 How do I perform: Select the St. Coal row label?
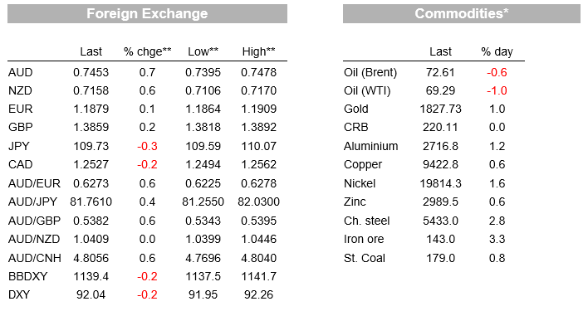[x=365, y=258]
